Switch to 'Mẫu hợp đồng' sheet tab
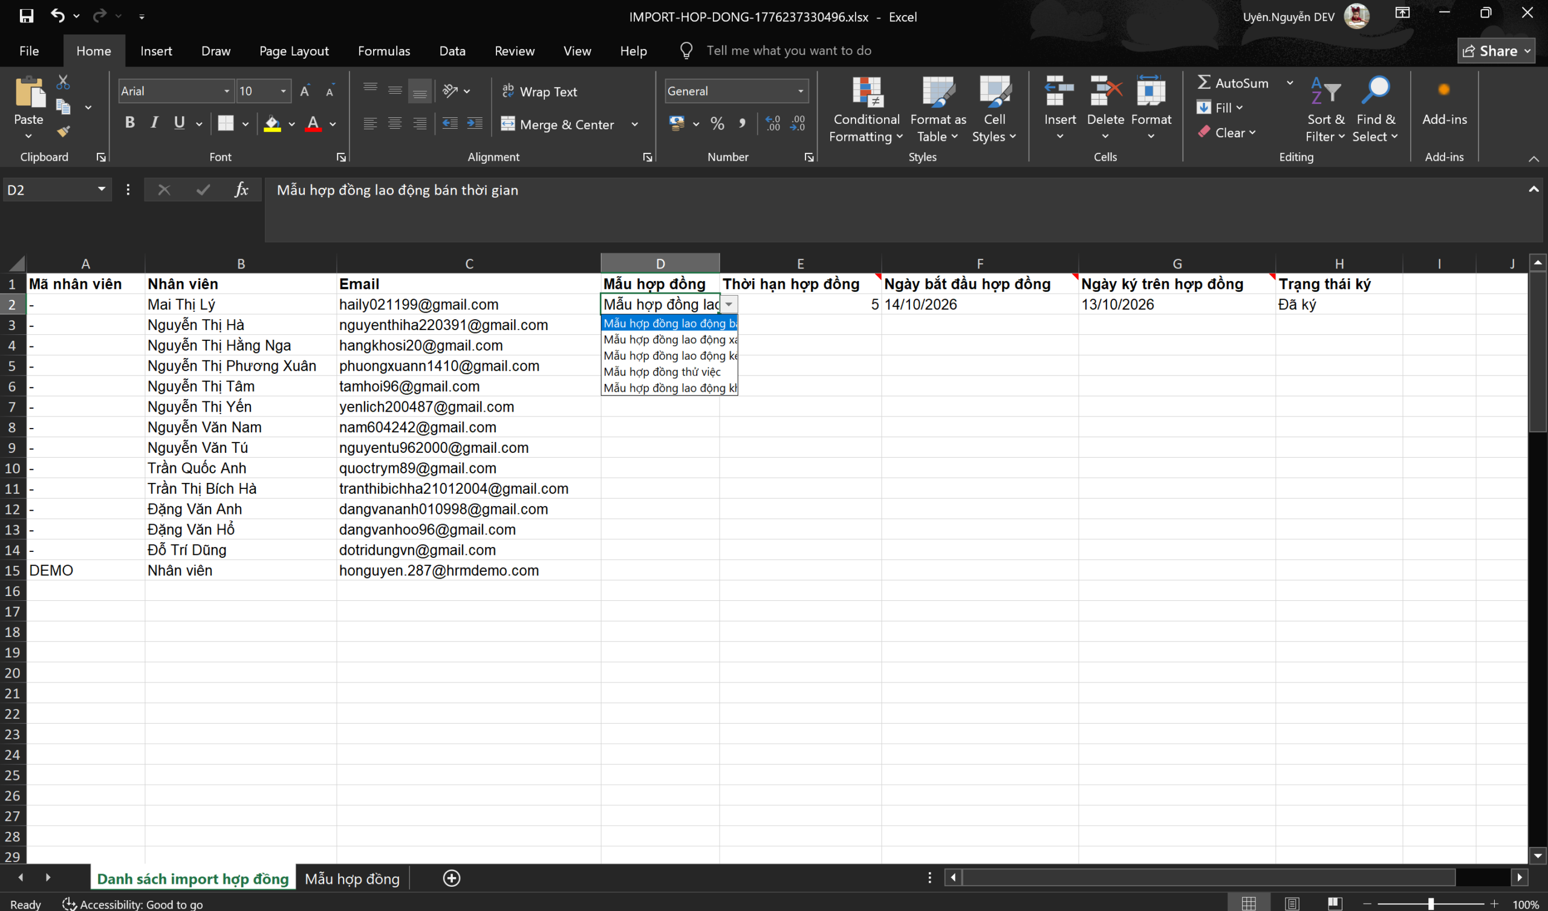The width and height of the screenshot is (1548, 911). (x=352, y=878)
